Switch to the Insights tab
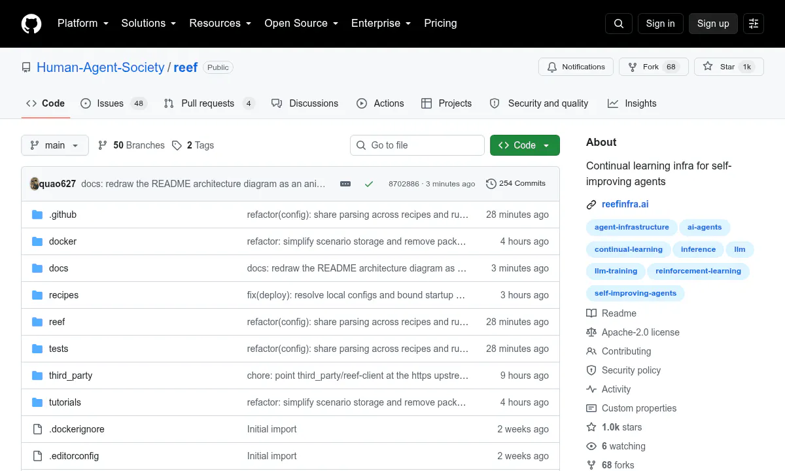This screenshot has width=785, height=471. (632, 103)
